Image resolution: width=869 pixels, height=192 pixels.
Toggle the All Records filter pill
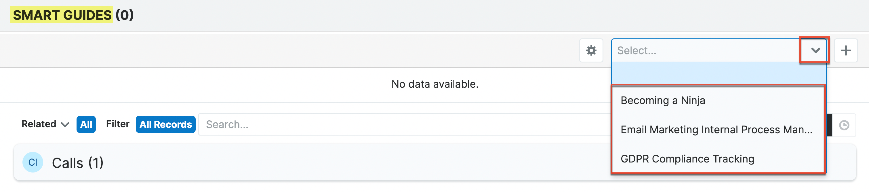(x=165, y=124)
